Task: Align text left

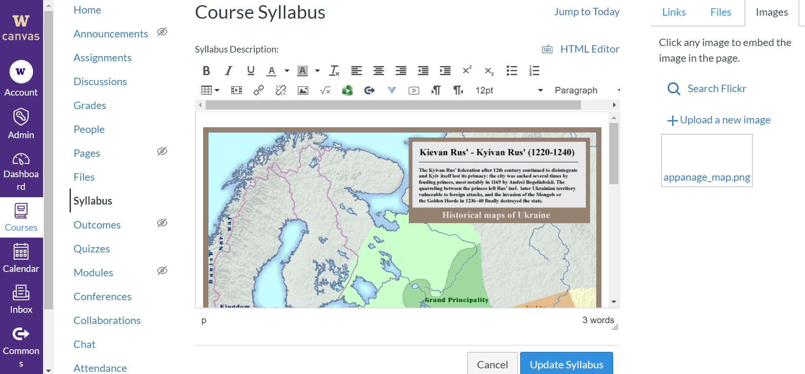Action: click(x=357, y=71)
